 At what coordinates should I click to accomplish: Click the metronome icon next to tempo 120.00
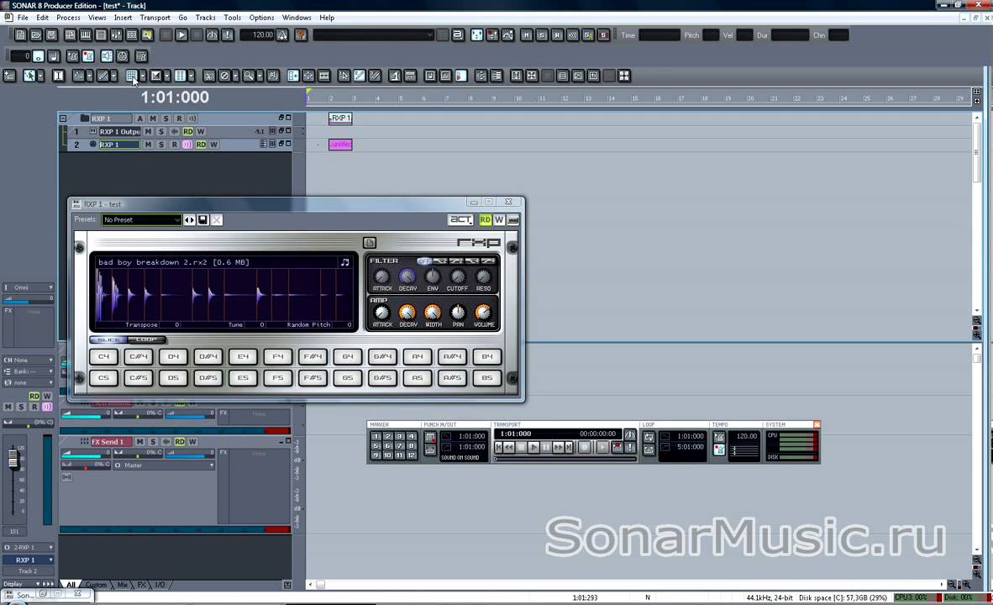pos(282,34)
